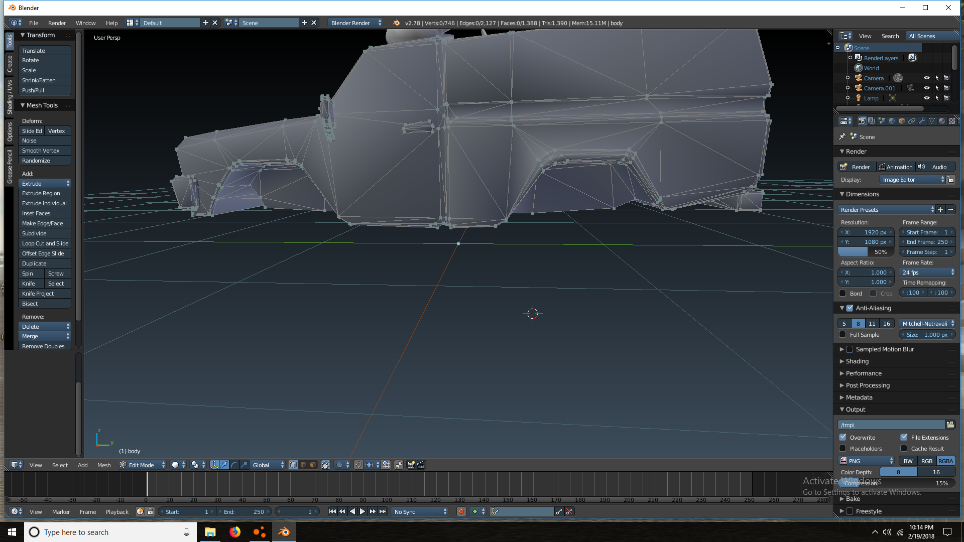This screenshot has width=964, height=542.
Task: Expand the Performance panel
Action: tap(864, 373)
